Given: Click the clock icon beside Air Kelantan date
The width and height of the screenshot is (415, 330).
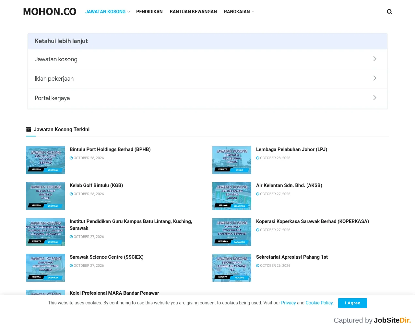Looking at the screenshot, I should point(258,194).
